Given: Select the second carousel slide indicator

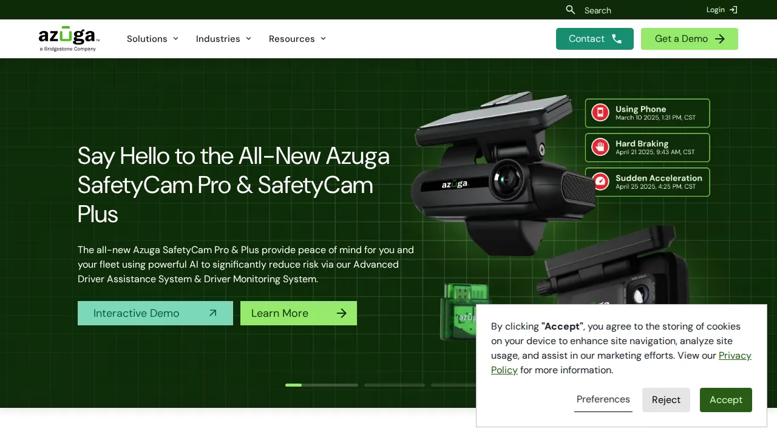Looking at the screenshot, I should [395, 385].
